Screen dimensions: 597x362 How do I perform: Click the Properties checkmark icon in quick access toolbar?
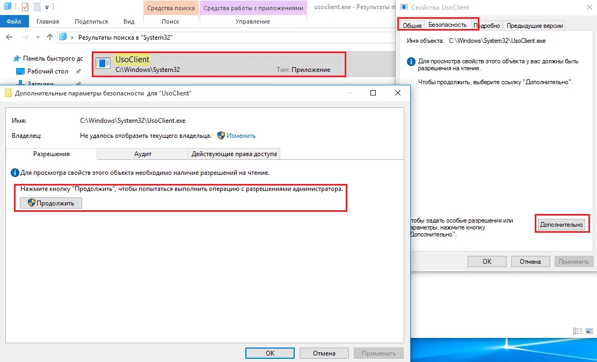25,7
